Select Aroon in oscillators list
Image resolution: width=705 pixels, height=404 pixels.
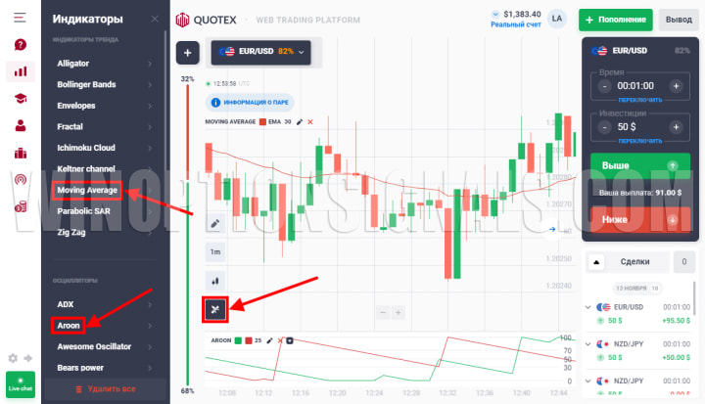click(69, 326)
